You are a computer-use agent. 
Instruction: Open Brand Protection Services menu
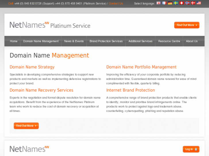[x=106, y=41]
